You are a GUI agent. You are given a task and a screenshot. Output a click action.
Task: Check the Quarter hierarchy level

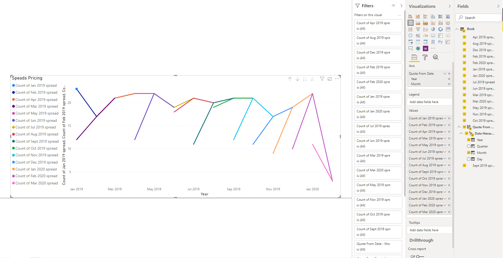pyautogui.click(x=469, y=146)
